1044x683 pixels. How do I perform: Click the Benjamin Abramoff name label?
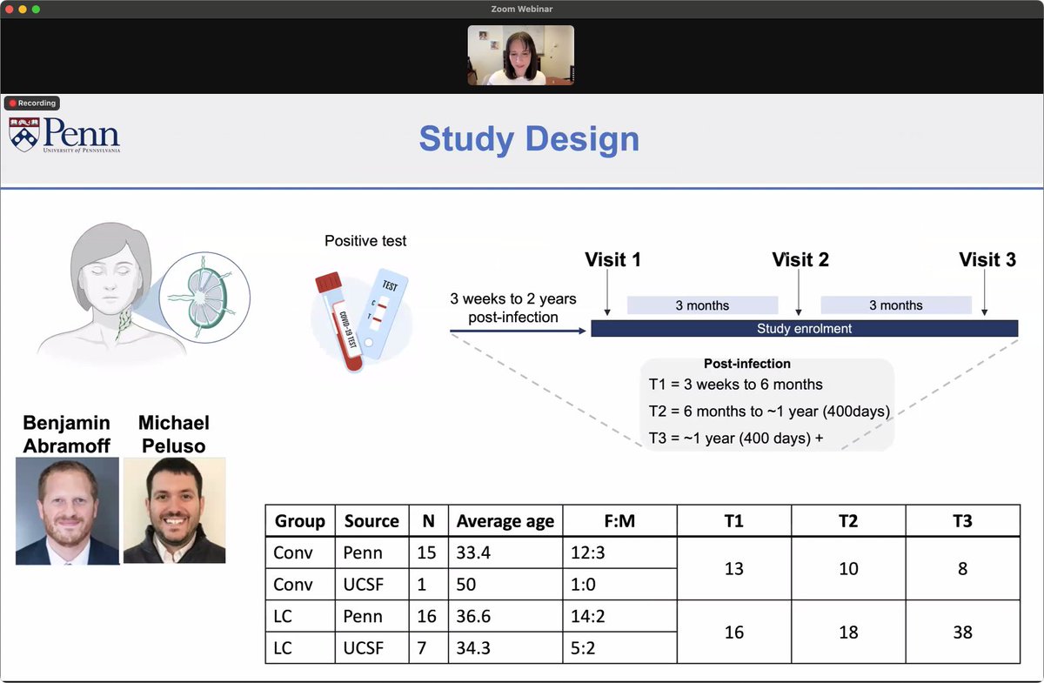pos(67,433)
